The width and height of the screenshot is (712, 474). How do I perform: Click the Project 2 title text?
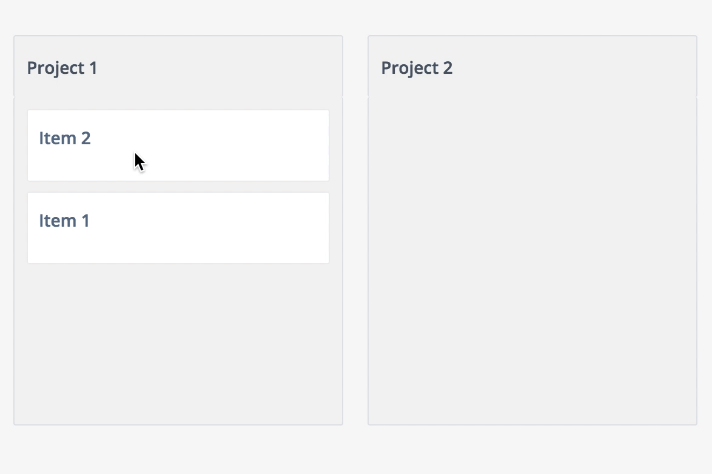pos(417,68)
